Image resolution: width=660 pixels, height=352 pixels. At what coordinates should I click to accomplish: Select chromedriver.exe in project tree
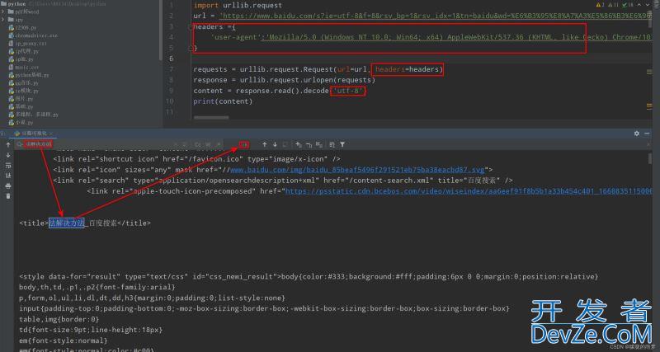coord(33,35)
